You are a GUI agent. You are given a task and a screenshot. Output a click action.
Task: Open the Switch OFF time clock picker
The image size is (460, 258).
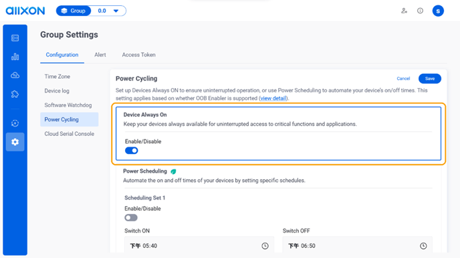(423, 246)
